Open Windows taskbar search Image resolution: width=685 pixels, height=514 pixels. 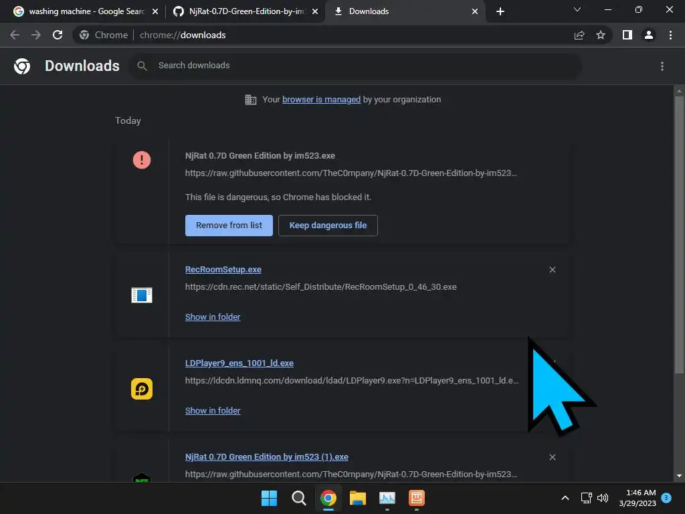coord(299,498)
